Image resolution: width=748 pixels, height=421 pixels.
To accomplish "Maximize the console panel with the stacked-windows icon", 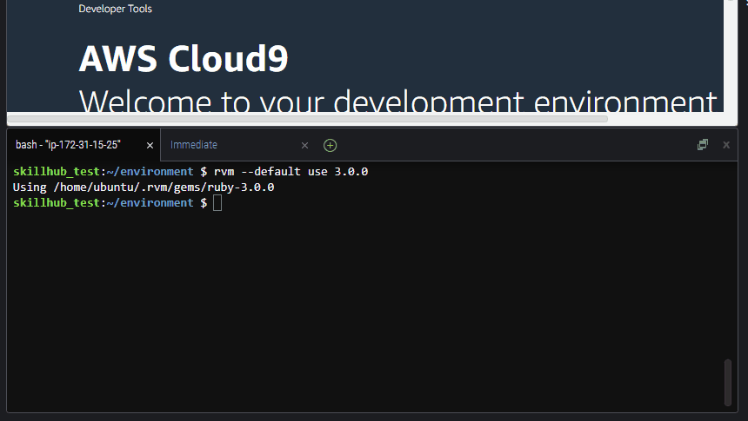I will click(702, 145).
